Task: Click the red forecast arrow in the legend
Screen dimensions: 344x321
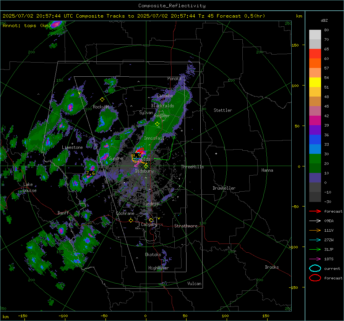Action: [315, 211]
